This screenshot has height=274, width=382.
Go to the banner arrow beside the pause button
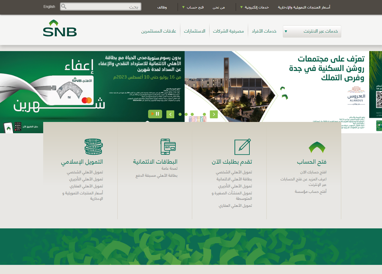click(170, 114)
